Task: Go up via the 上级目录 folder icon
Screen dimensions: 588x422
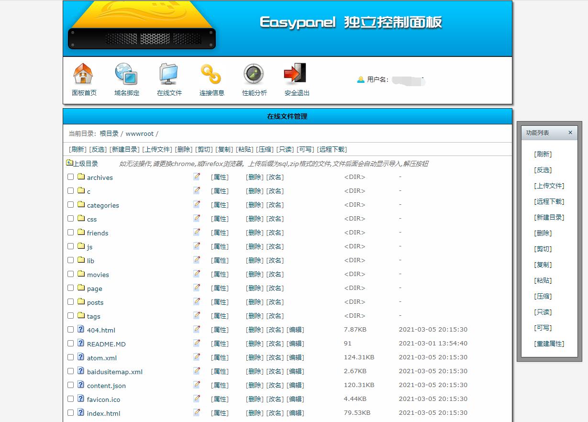Action: 69,163
